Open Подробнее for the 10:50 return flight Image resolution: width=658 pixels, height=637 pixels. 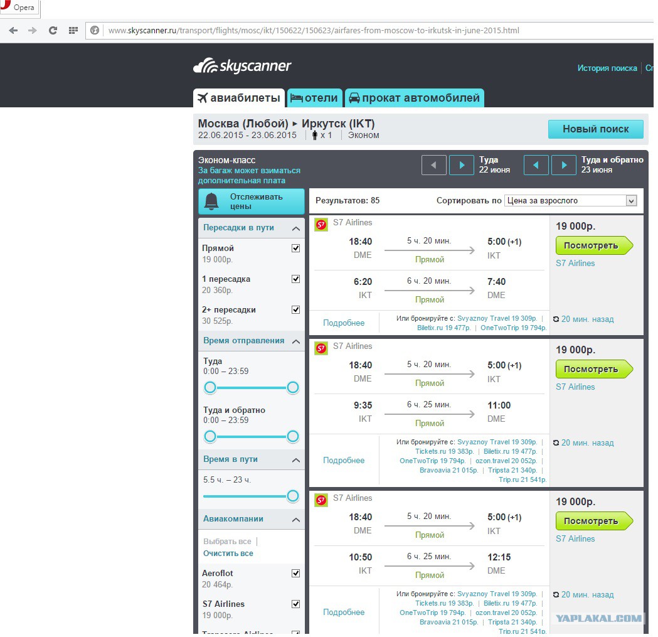[x=344, y=613]
